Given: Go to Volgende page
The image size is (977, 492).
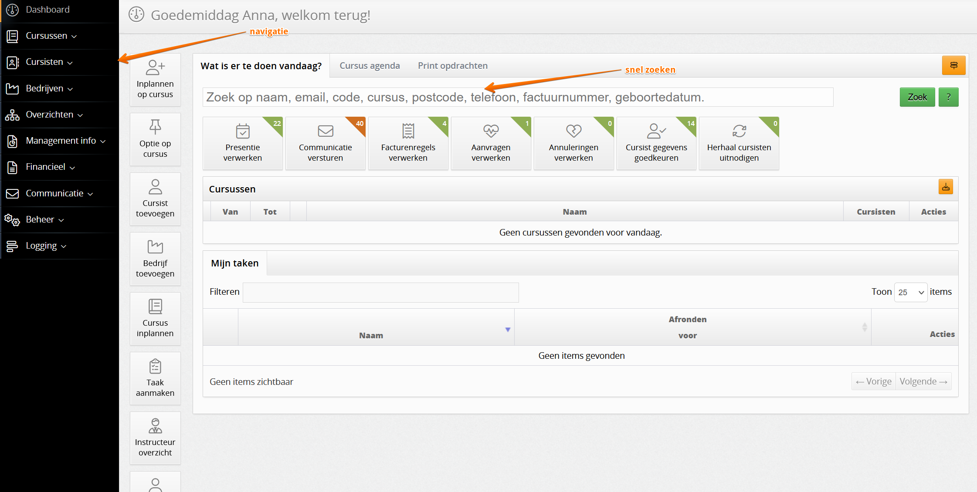Looking at the screenshot, I should pos(923,381).
